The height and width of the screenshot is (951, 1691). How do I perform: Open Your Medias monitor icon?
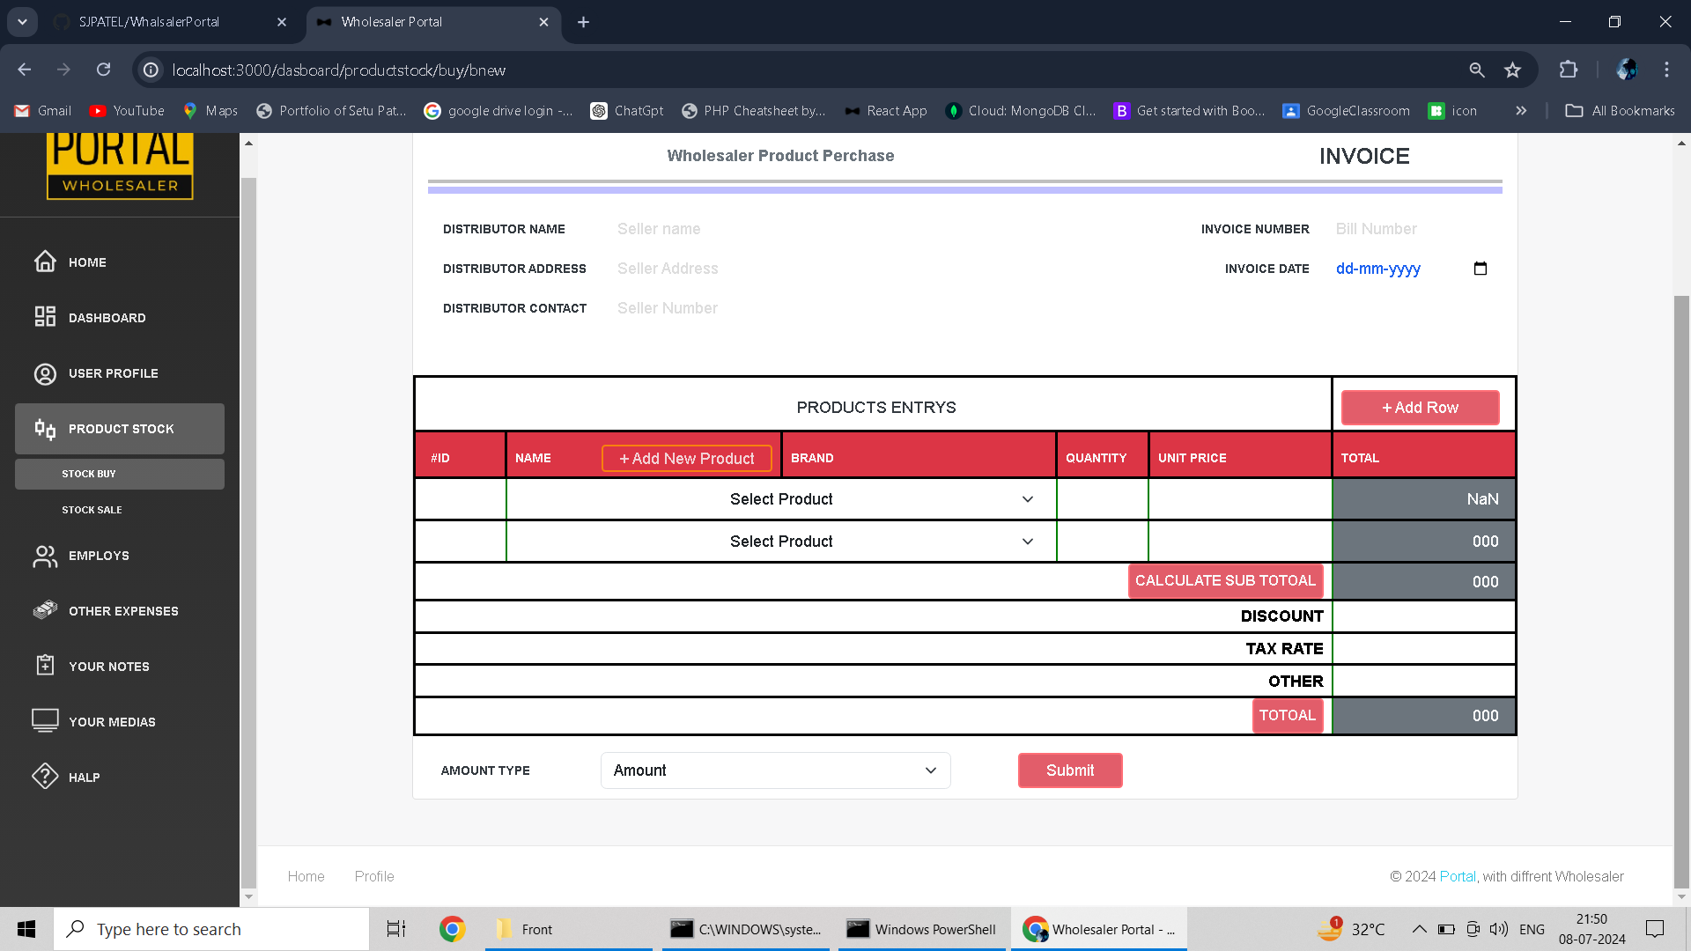(45, 720)
